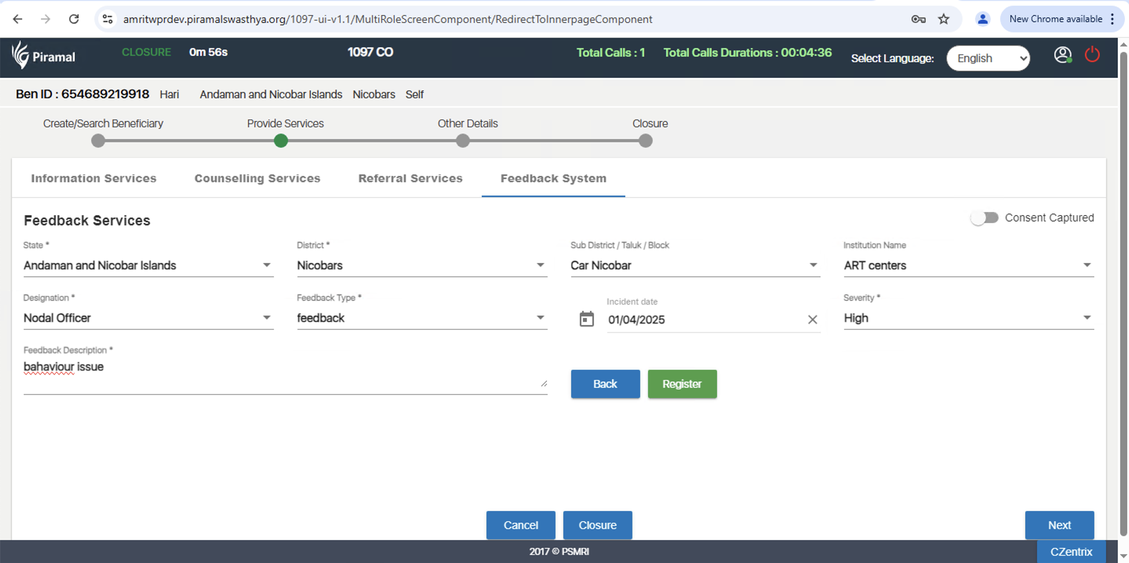Image resolution: width=1129 pixels, height=563 pixels.
Task: Expand the Severity dropdown
Action: point(968,318)
